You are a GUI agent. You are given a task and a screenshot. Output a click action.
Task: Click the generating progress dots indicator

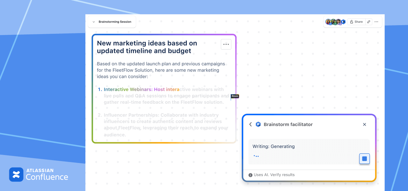pyautogui.click(x=256, y=156)
